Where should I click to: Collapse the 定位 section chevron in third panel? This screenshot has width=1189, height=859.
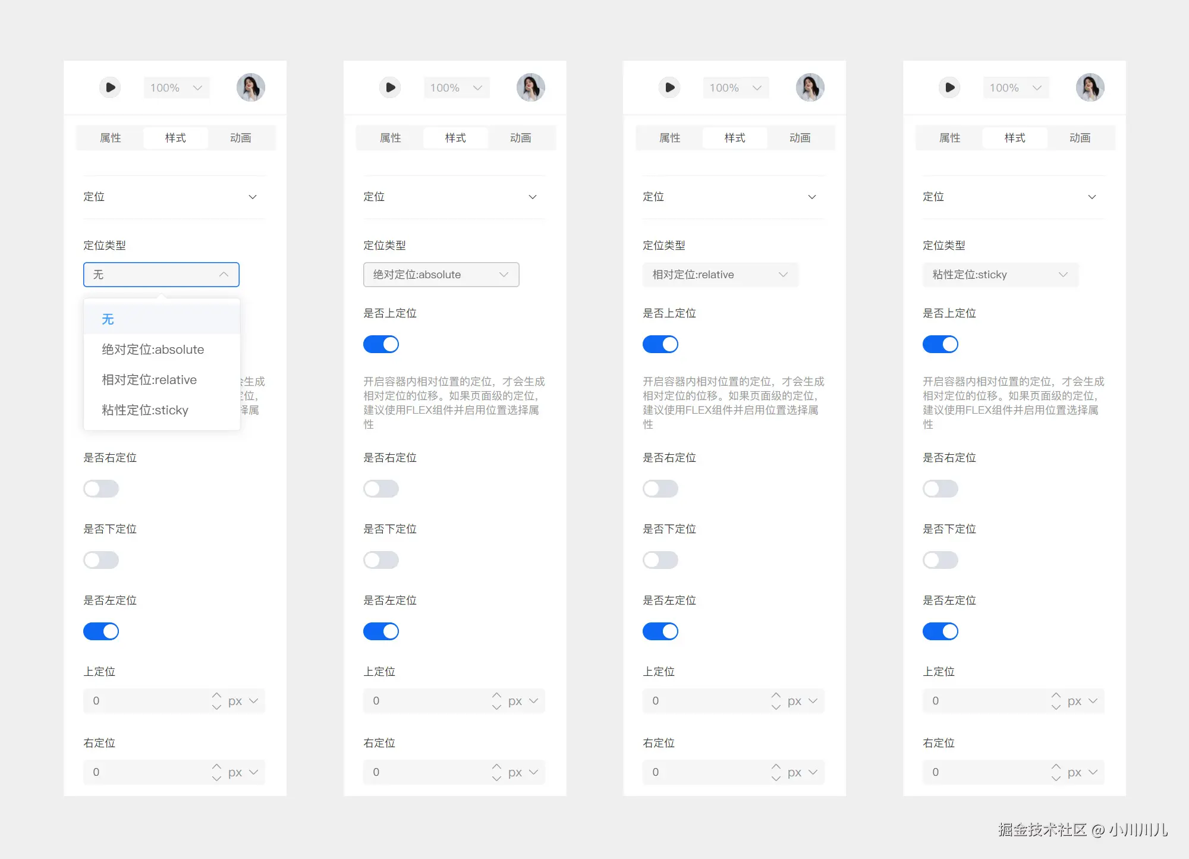coord(812,197)
